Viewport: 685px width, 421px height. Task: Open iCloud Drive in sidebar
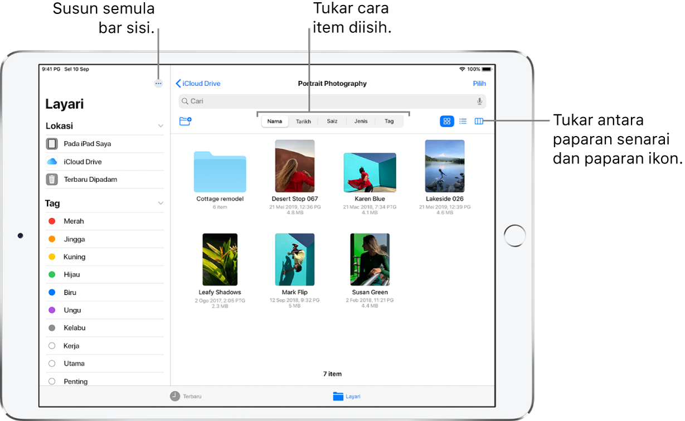(x=105, y=162)
